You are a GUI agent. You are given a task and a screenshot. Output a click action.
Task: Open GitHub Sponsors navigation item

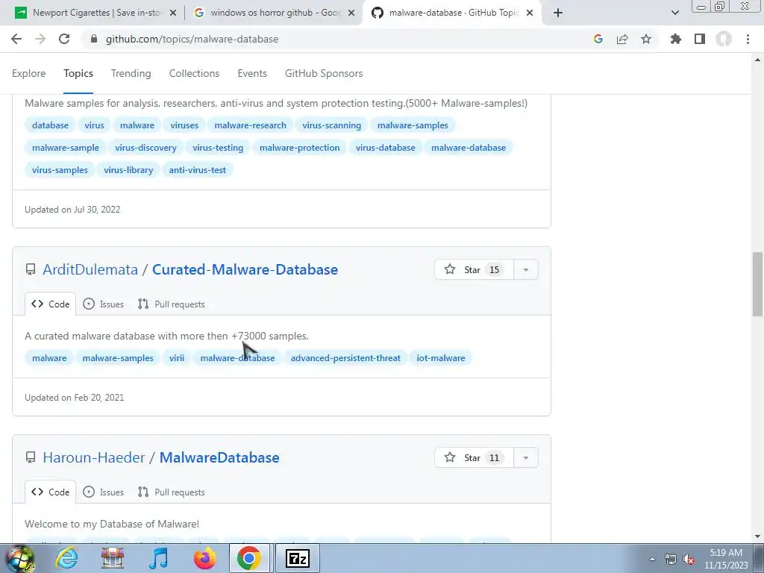click(x=324, y=73)
